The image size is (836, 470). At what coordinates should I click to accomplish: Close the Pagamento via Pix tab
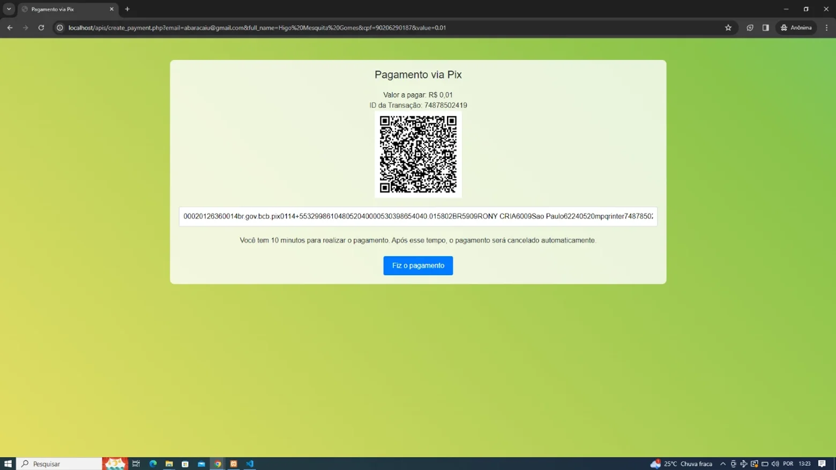(x=111, y=9)
